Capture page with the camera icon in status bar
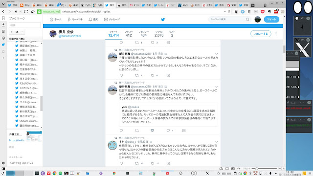Screen dimensions: 313x176 click(x=221, y=169)
